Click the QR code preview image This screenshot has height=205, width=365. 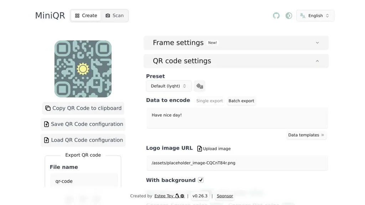coord(83,69)
